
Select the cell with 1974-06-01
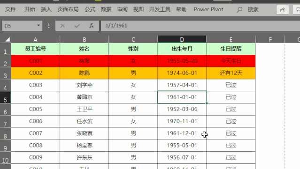pyautogui.click(x=182, y=73)
